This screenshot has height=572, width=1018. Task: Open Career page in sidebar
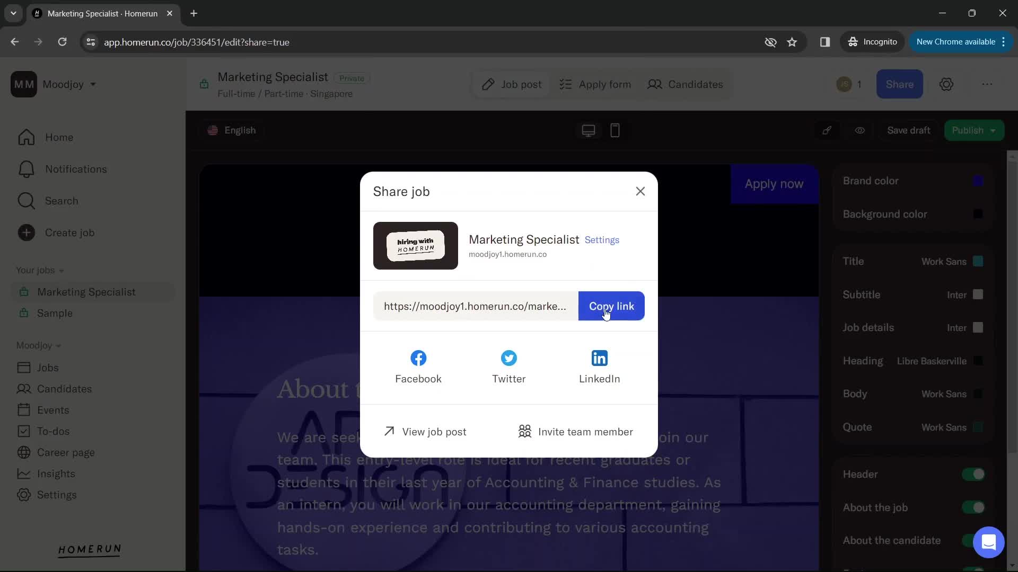pyautogui.click(x=56, y=452)
